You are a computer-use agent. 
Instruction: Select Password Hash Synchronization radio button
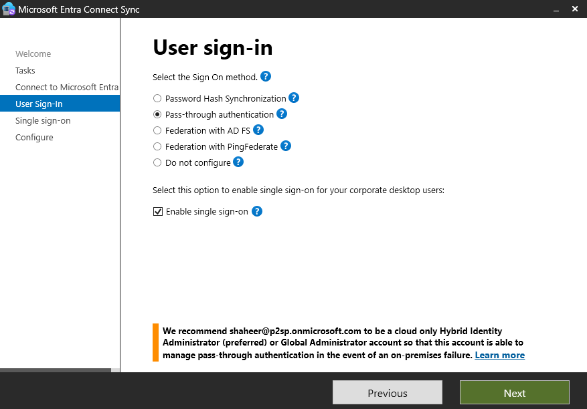coord(157,98)
